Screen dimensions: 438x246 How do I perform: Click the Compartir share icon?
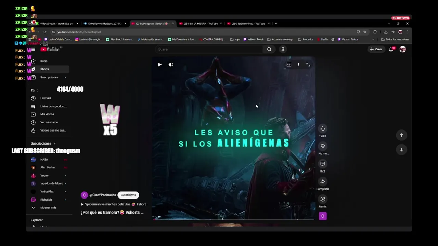[x=322, y=182]
